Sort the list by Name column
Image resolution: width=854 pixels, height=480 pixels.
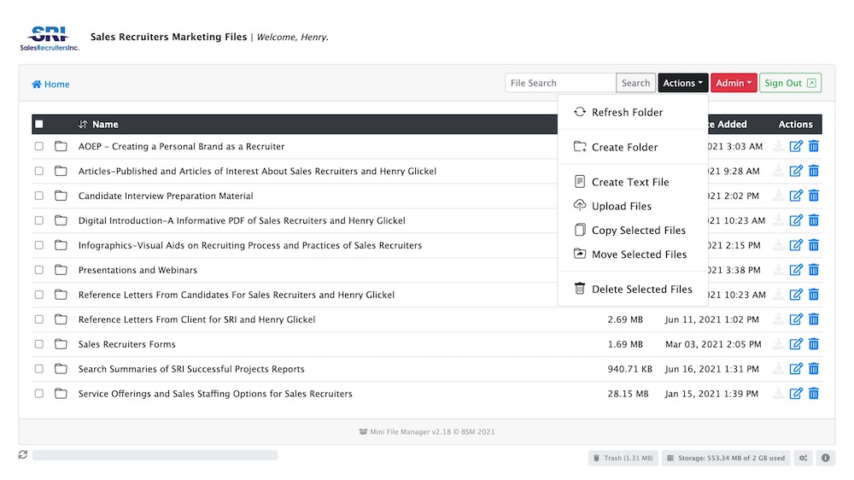tap(98, 124)
